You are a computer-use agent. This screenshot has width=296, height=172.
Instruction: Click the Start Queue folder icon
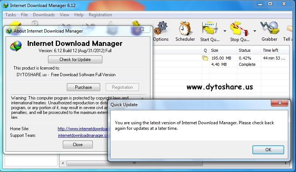(210, 28)
